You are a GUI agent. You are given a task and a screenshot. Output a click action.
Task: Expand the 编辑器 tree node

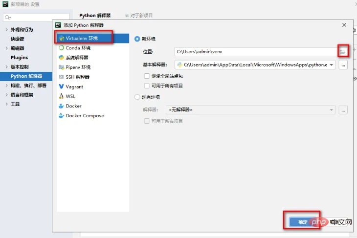point(6,48)
